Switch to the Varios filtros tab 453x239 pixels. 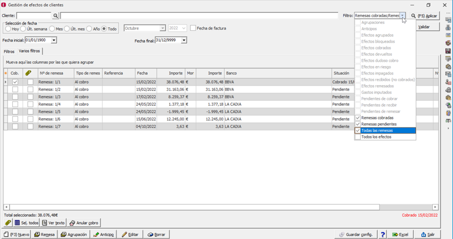click(x=29, y=51)
